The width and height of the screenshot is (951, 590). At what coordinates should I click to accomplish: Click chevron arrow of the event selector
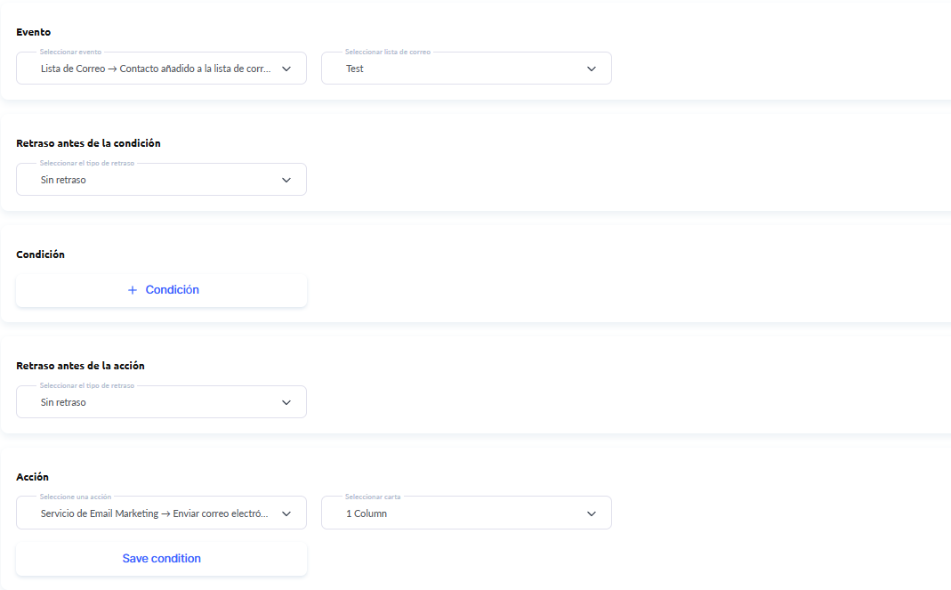[x=286, y=69]
